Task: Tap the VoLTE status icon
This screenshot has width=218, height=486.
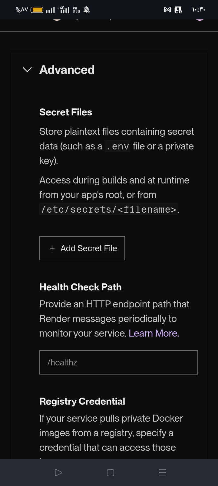Action: click(76, 10)
